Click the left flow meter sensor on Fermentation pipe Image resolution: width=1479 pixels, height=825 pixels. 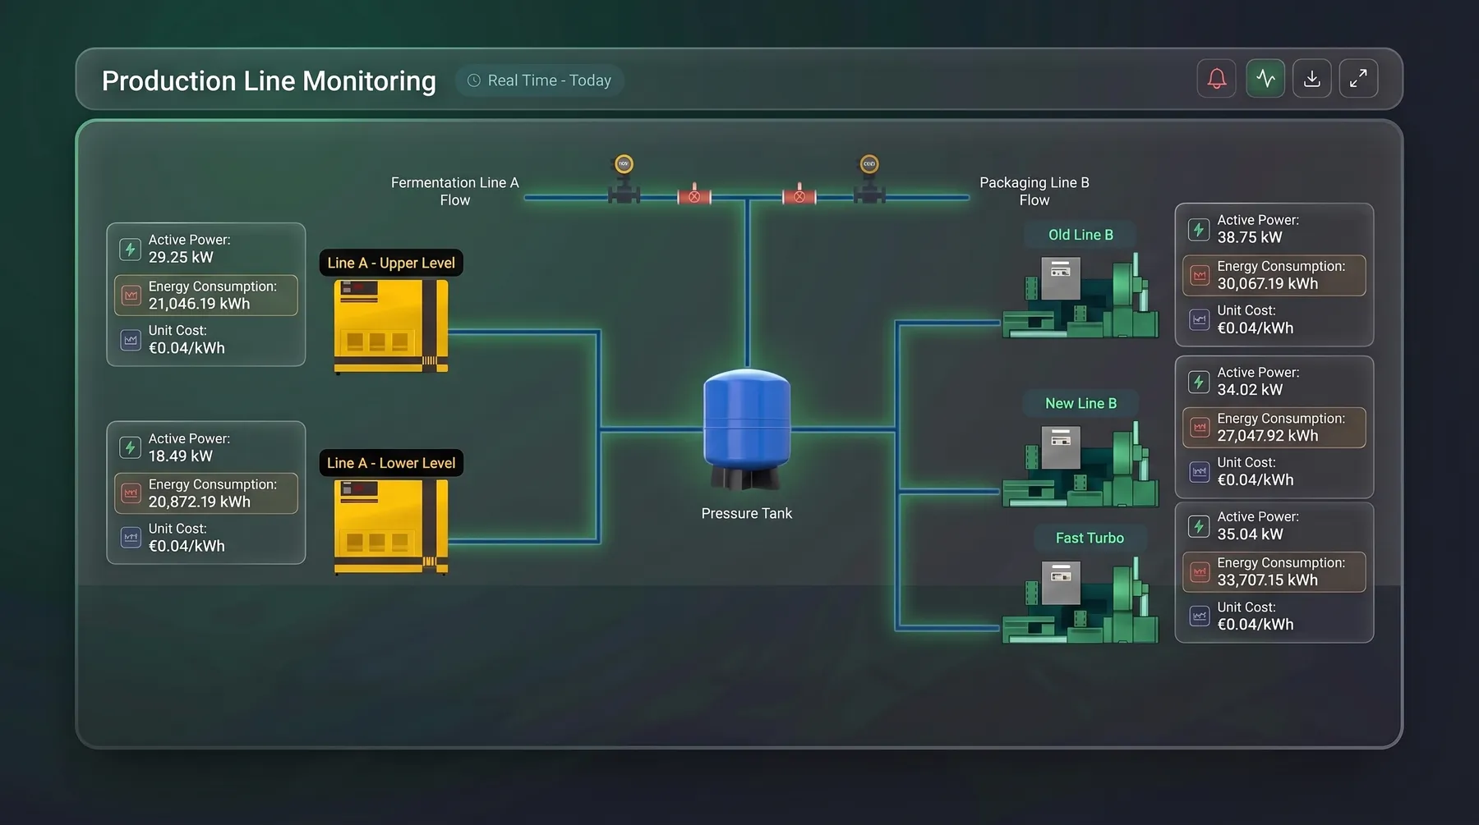point(624,179)
